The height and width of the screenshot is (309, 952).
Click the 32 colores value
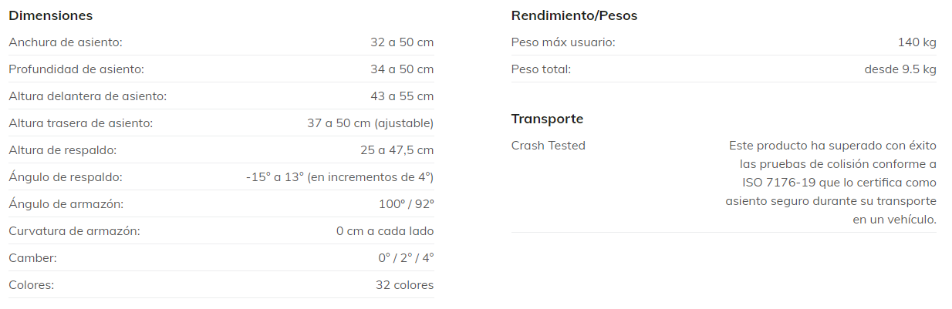click(x=404, y=285)
